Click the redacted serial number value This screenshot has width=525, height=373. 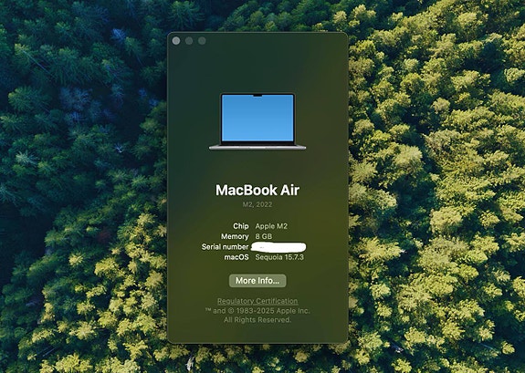(278, 247)
